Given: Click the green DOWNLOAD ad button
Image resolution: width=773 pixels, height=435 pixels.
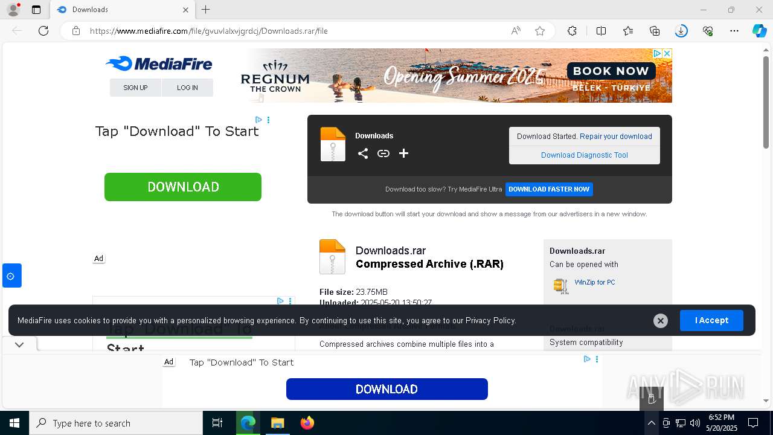Looking at the screenshot, I should click(183, 187).
